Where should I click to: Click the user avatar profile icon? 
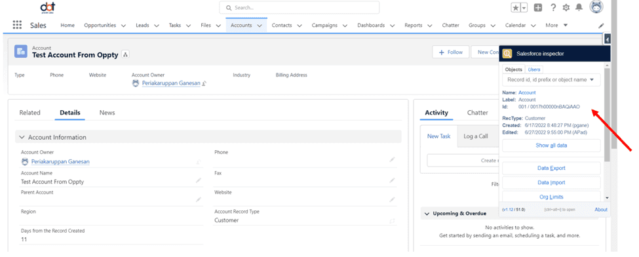[596, 7]
